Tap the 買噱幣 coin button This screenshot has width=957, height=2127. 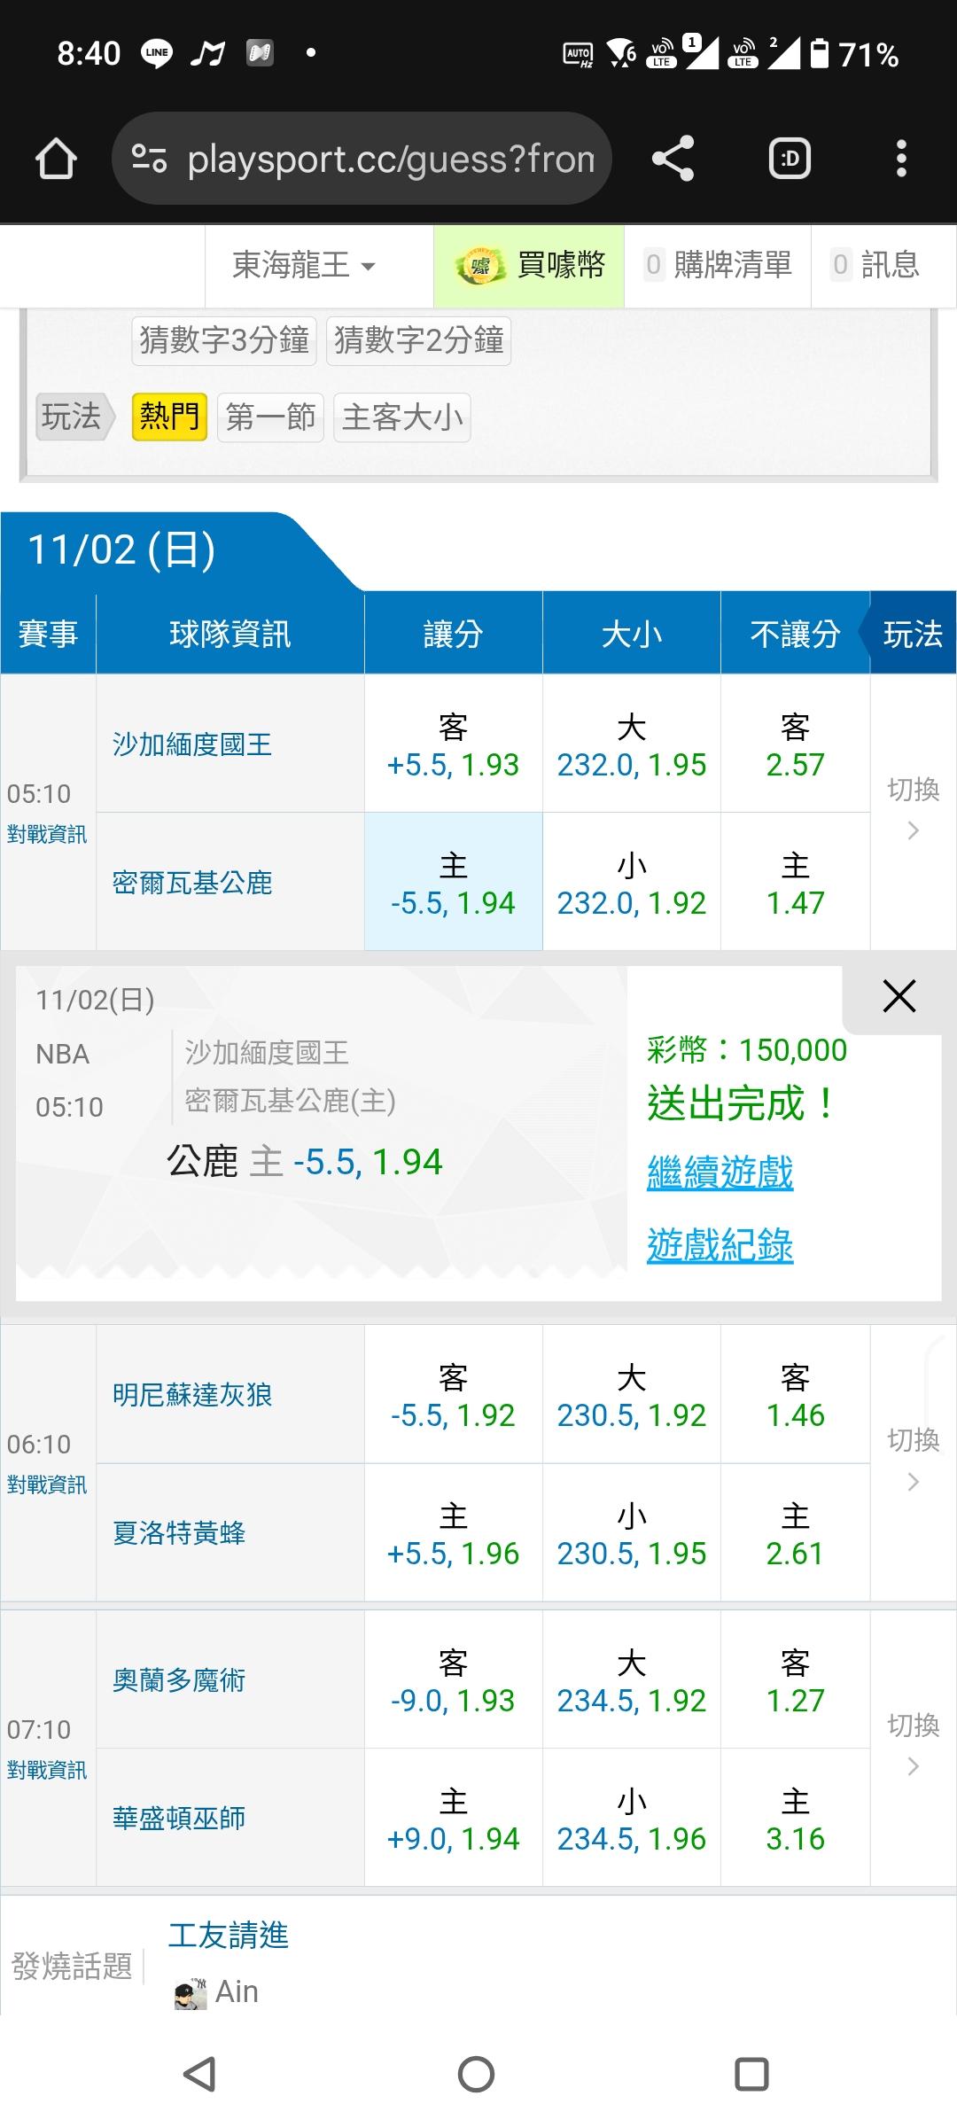[x=529, y=265]
